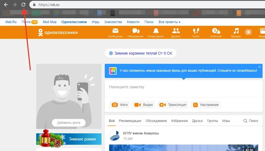Open Музыка music note icon
265x151 pixels.
(x=236, y=33)
